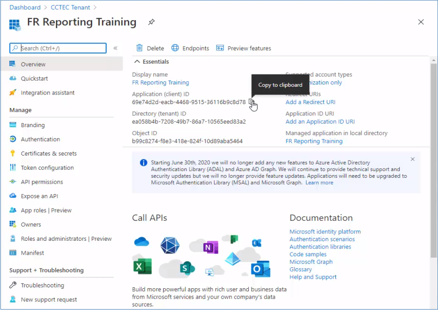Open the Overview menu item
The image size is (438, 310).
click(x=62, y=64)
